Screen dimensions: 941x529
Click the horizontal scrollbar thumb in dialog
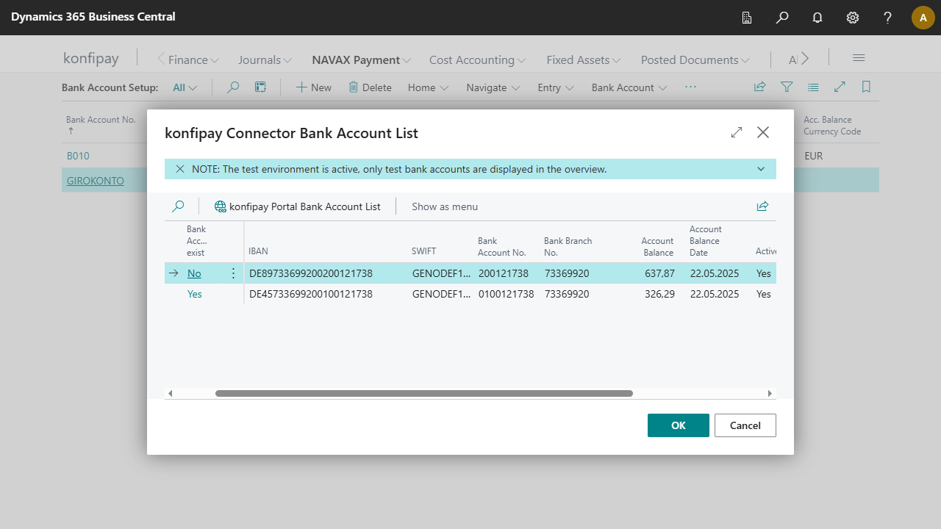click(424, 394)
